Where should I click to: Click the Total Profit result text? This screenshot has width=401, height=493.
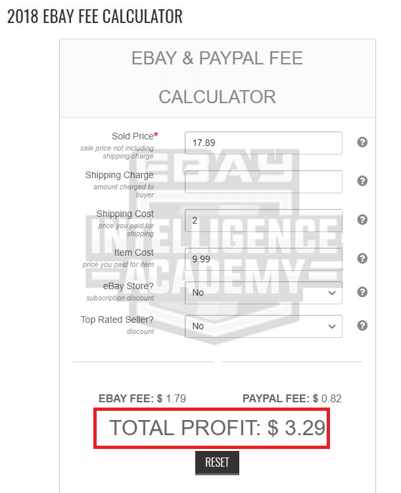click(x=217, y=428)
